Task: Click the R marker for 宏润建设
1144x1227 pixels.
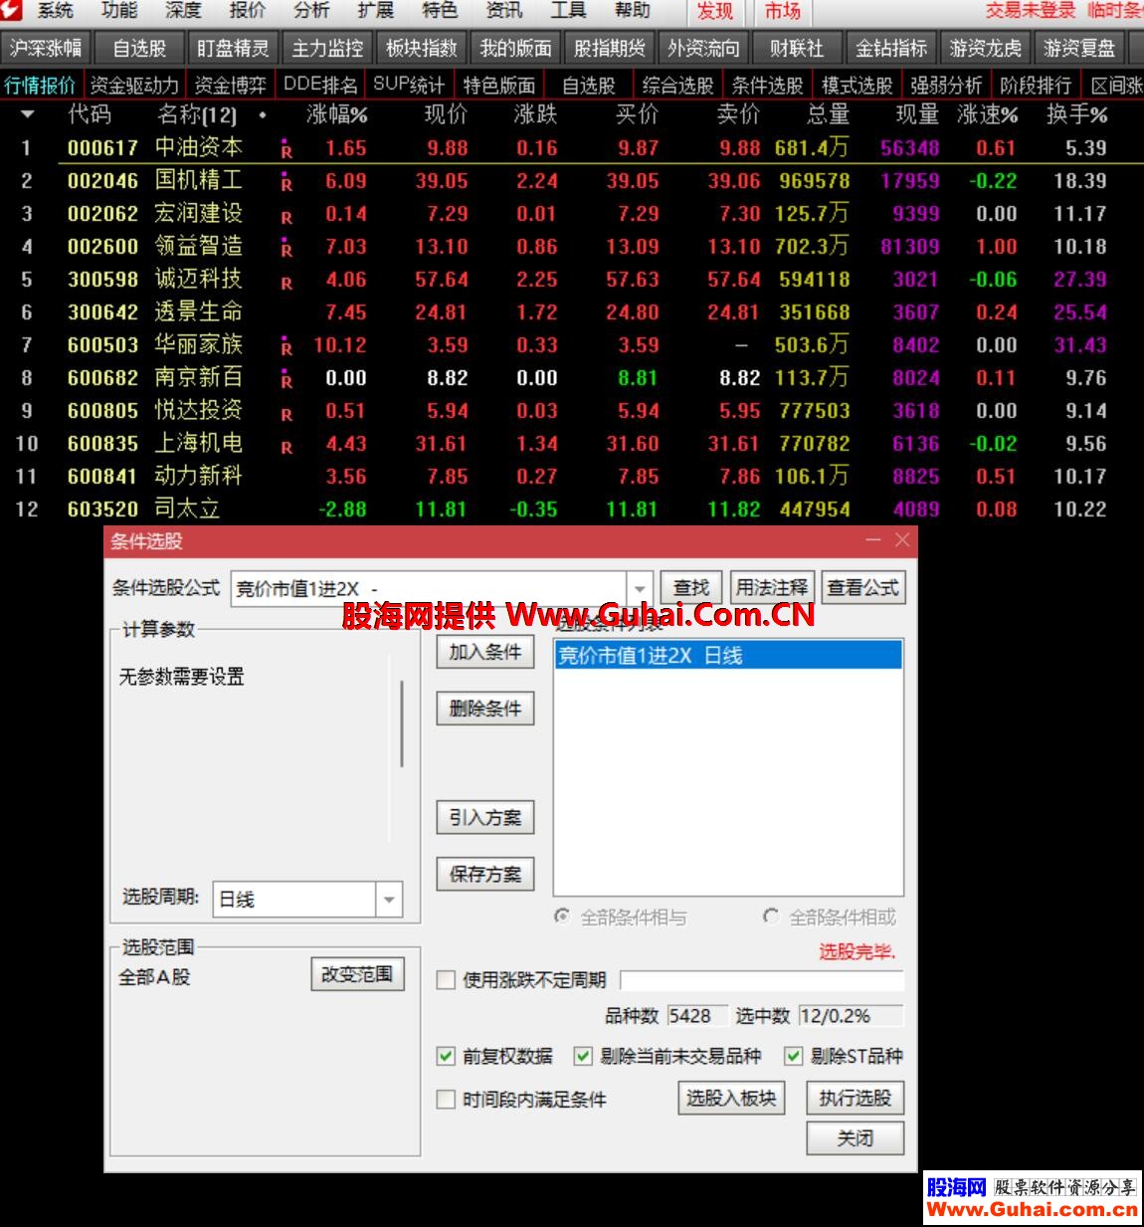Action: click(x=286, y=217)
